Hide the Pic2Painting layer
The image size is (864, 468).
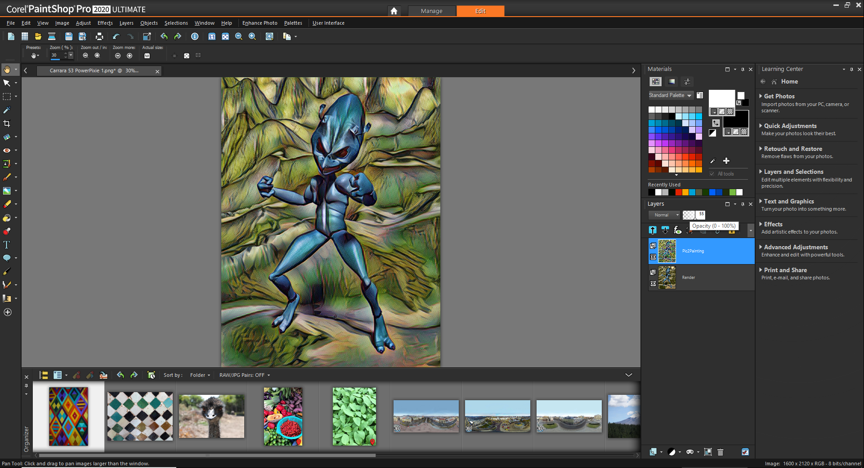(x=653, y=257)
